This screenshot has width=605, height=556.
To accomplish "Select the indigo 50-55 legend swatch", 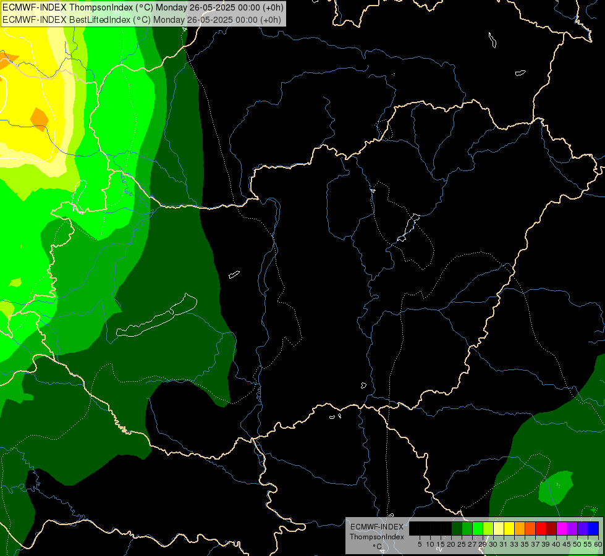I will (x=583, y=528).
